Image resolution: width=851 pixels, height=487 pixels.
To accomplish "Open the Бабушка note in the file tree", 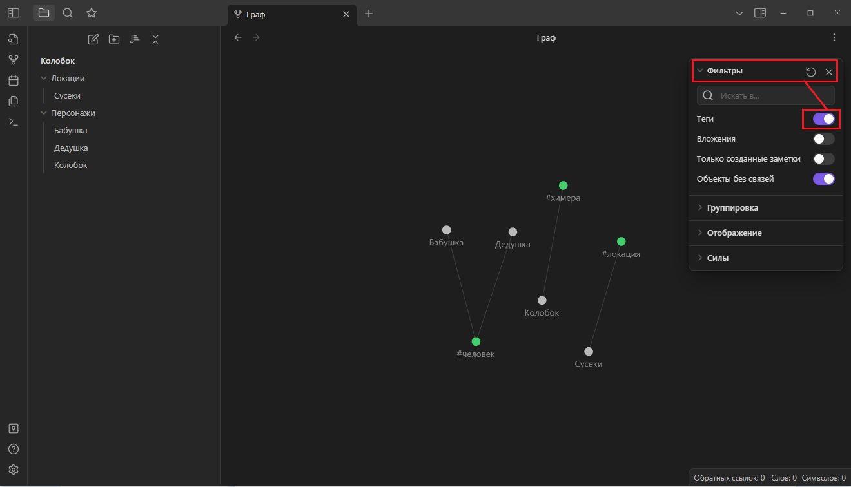I will click(x=70, y=131).
